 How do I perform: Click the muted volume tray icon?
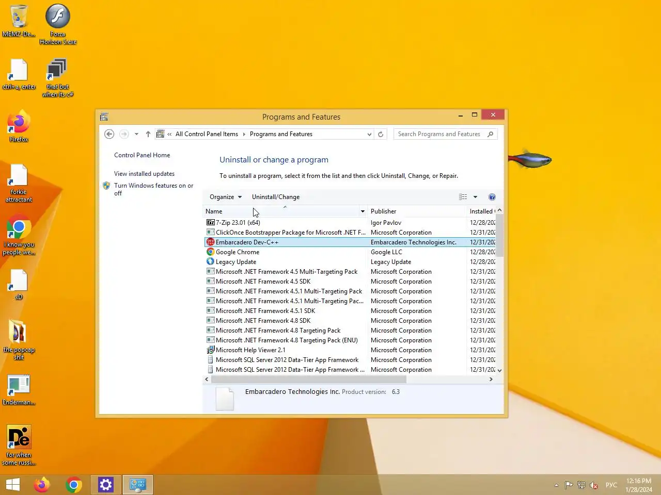pyautogui.click(x=594, y=485)
